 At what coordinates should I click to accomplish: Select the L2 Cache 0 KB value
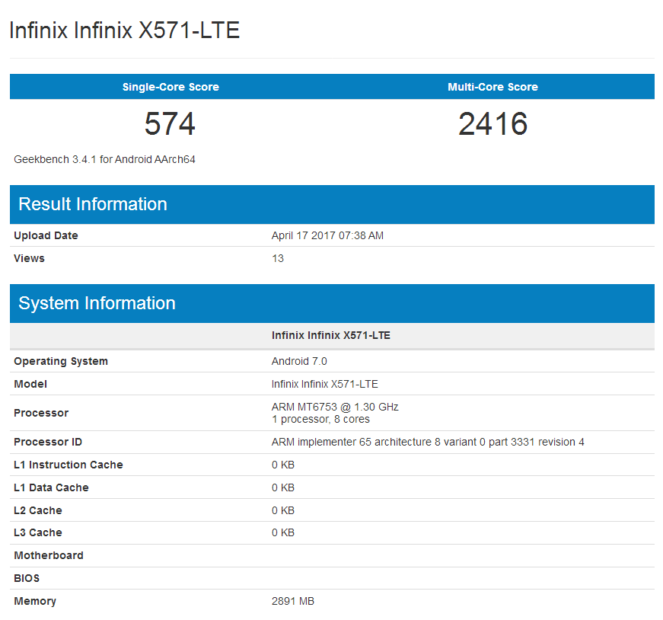point(283,510)
